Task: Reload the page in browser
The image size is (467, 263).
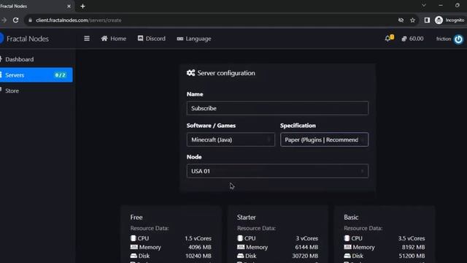Action: point(15,20)
